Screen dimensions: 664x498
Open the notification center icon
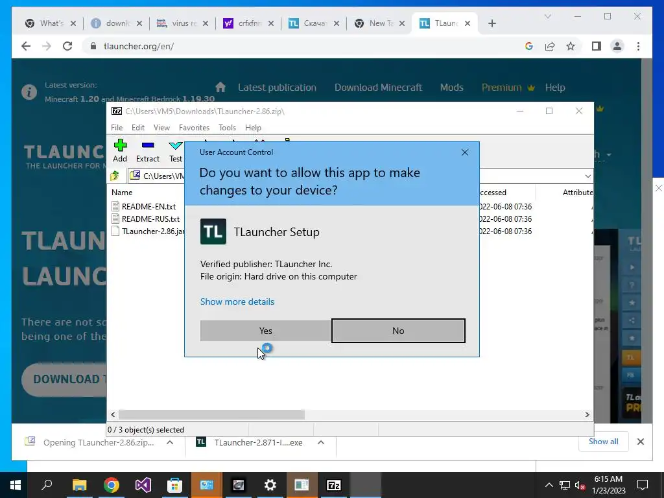(643, 485)
